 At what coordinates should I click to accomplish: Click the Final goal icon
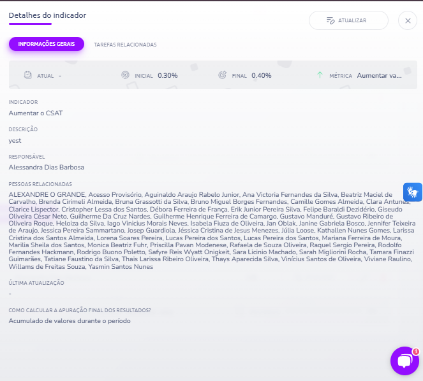(222, 75)
